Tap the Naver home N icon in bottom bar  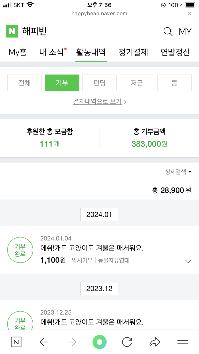pyautogui.click(x=16, y=342)
